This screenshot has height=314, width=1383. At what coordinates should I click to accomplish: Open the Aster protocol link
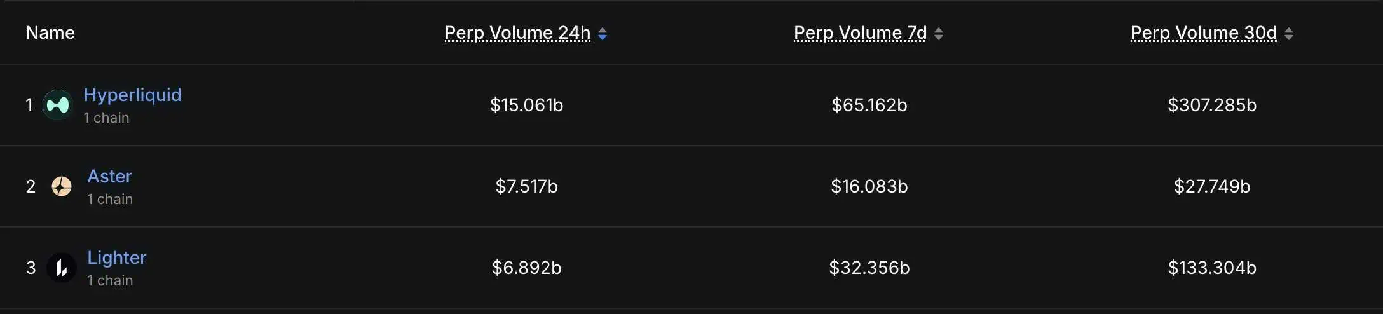(x=110, y=176)
